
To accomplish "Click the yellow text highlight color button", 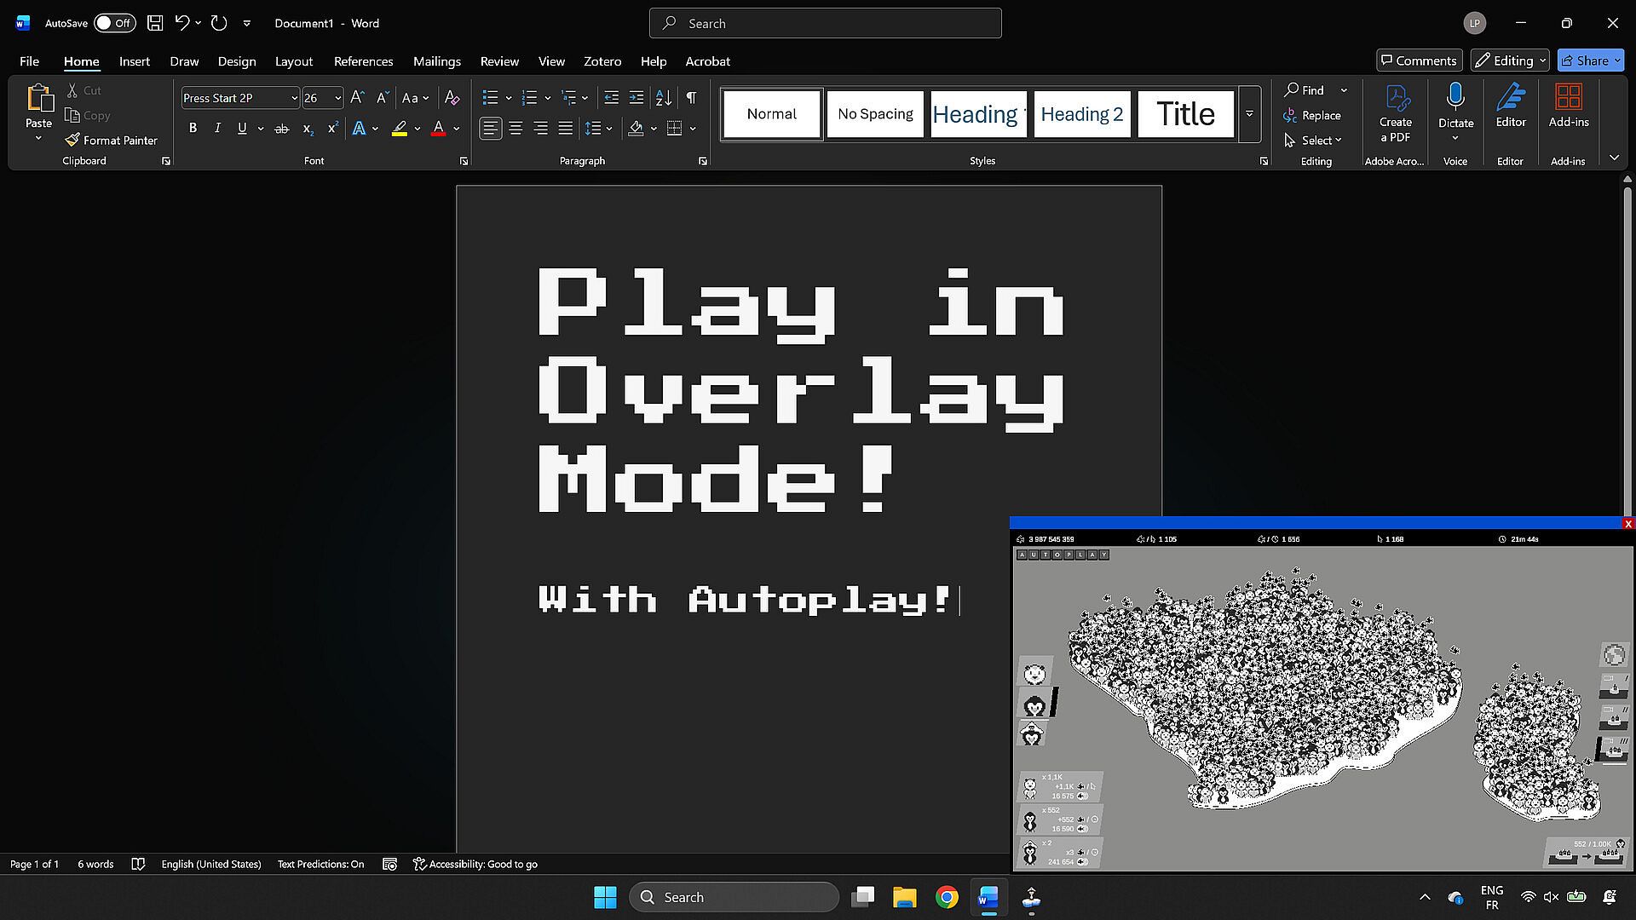I will tap(399, 129).
